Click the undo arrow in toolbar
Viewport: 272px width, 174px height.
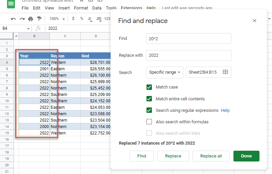pos(14,19)
